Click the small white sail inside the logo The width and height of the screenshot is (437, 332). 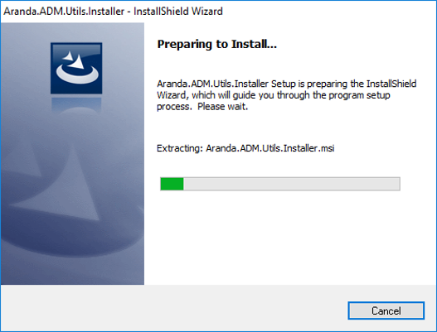(68, 56)
